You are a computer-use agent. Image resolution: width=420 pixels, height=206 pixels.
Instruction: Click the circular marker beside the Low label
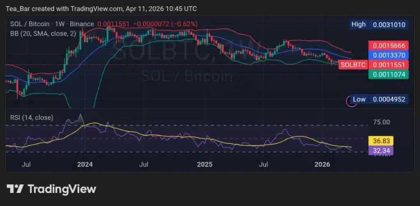pyautogui.click(x=351, y=101)
